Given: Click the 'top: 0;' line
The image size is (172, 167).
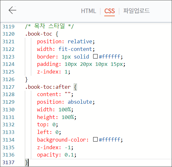Looking at the screenshot, I should 47,125.
